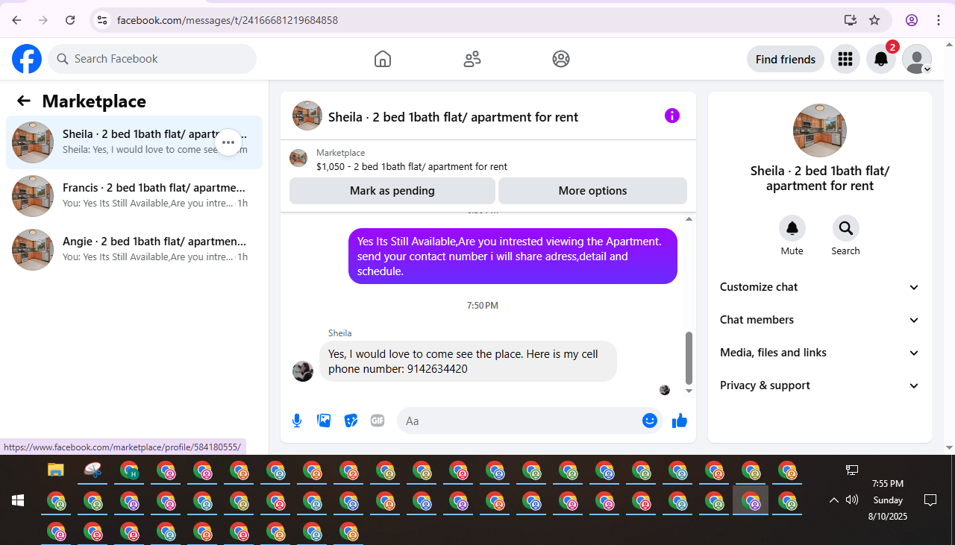Open File Explorer from the taskbar

coord(56,470)
